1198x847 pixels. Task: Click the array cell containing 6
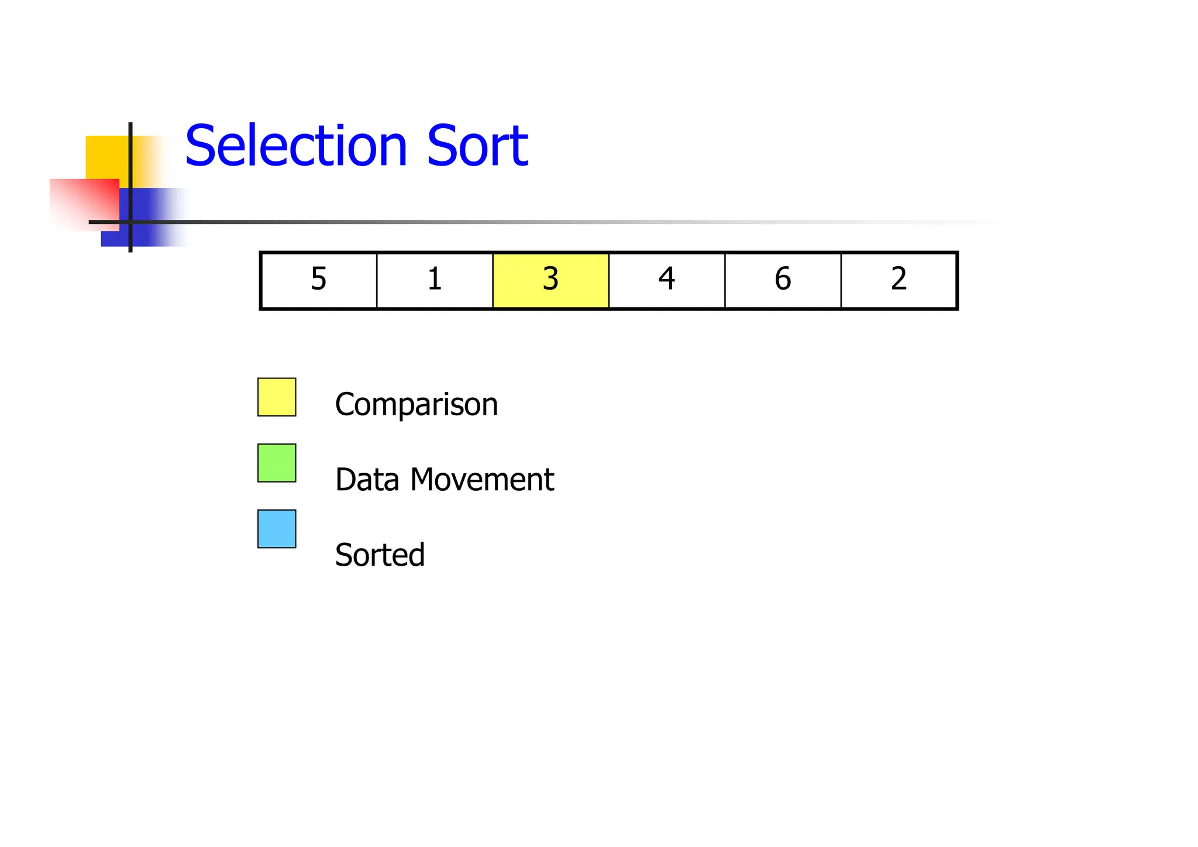pyautogui.click(x=783, y=280)
